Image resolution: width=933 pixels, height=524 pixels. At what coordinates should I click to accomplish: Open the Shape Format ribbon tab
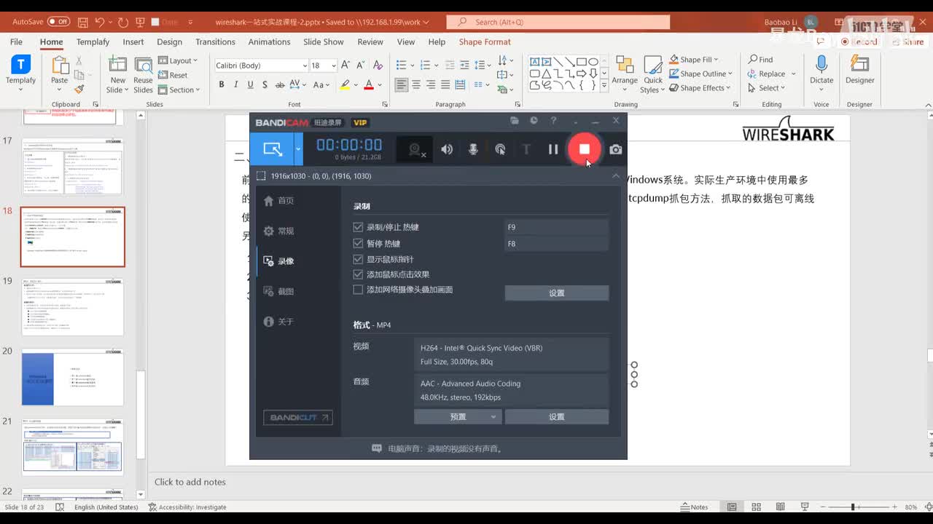(485, 41)
